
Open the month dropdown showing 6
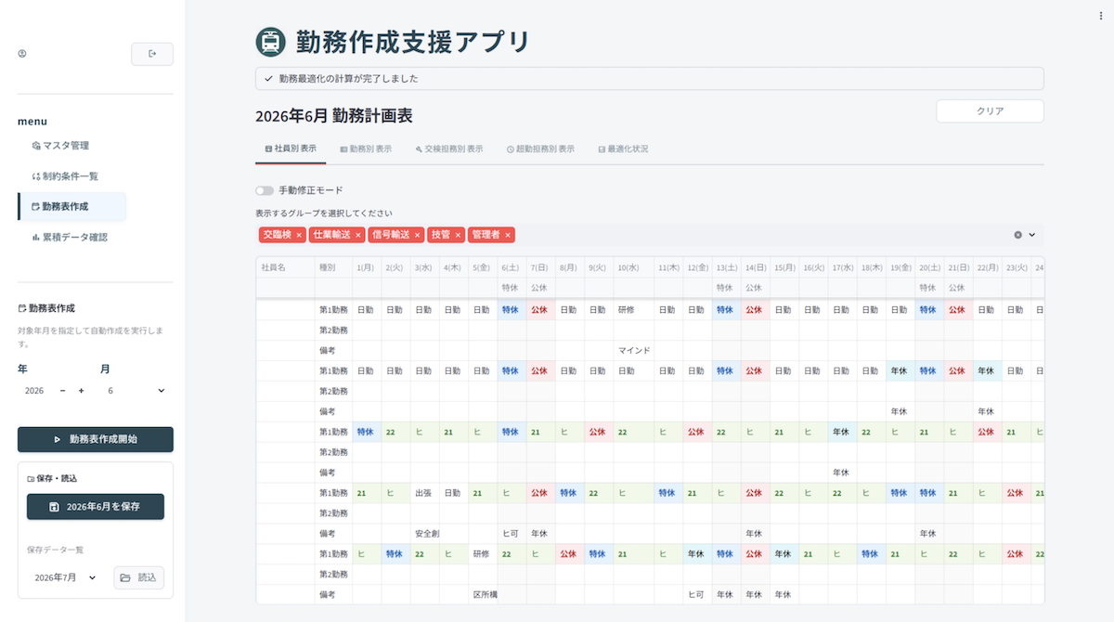point(136,391)
